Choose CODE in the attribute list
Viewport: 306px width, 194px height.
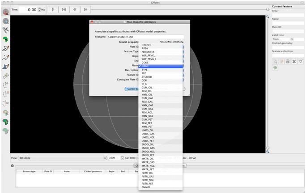tap(161, 63)
